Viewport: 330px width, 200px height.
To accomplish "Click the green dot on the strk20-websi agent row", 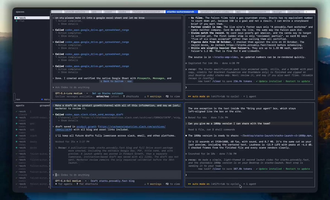I will pyautogui.click(x=16, y=118).
